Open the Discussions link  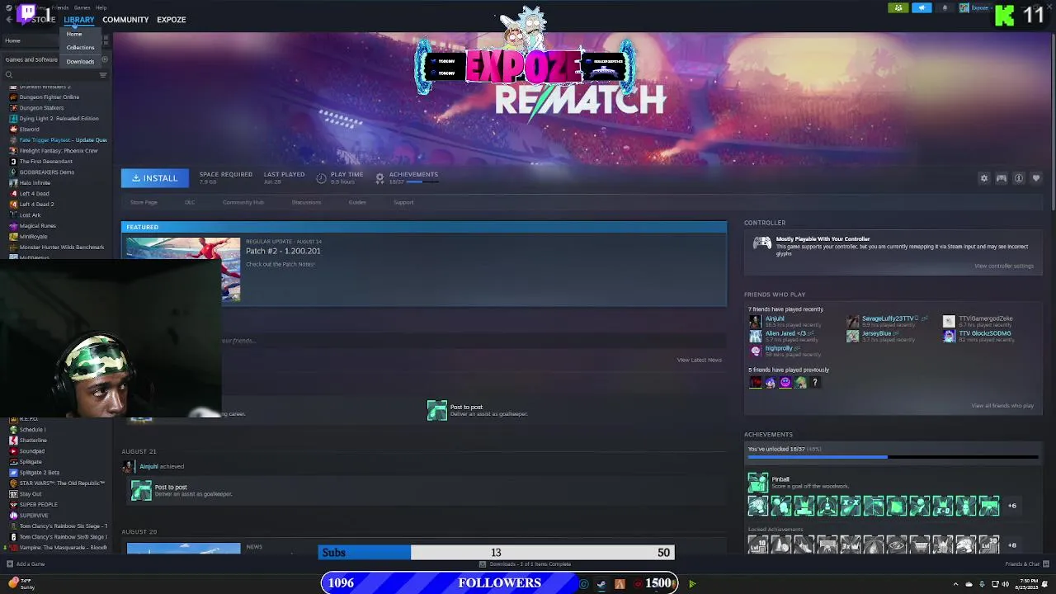point(306,202)
